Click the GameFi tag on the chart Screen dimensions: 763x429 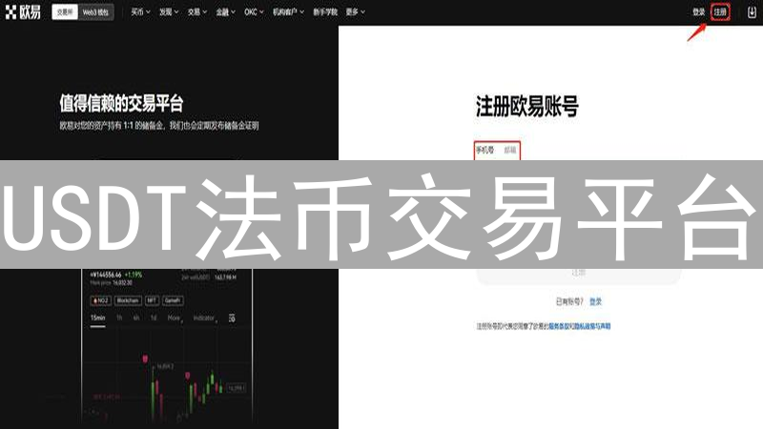173,300
